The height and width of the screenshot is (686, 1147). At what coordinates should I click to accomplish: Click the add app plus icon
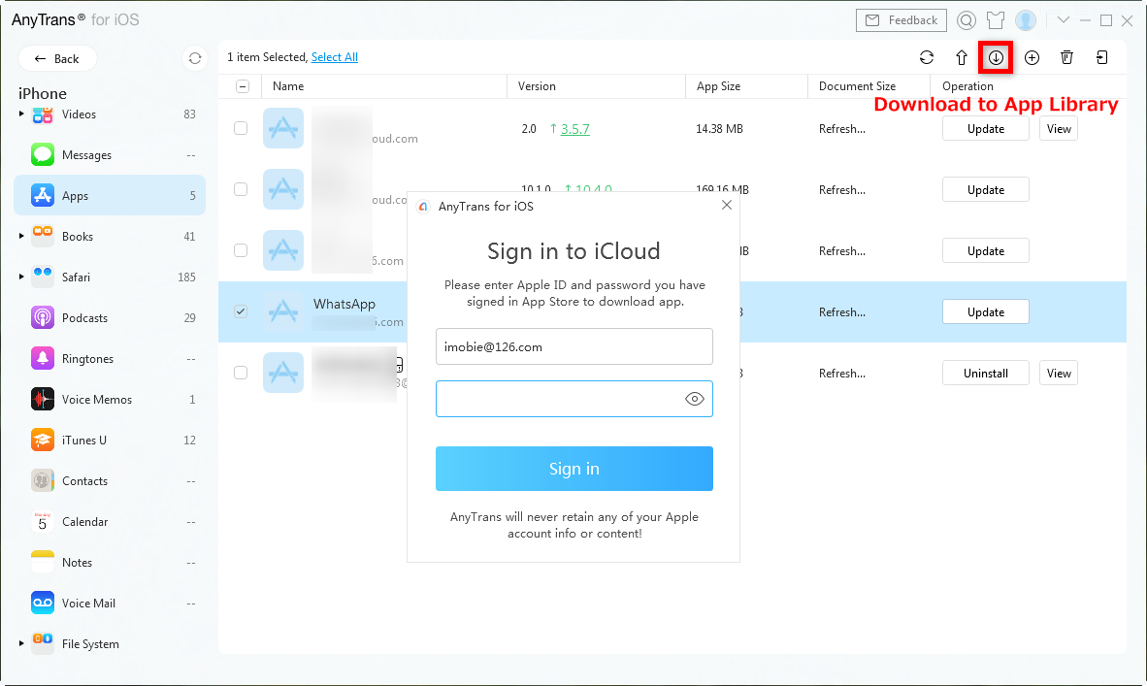pos(1032,58)
